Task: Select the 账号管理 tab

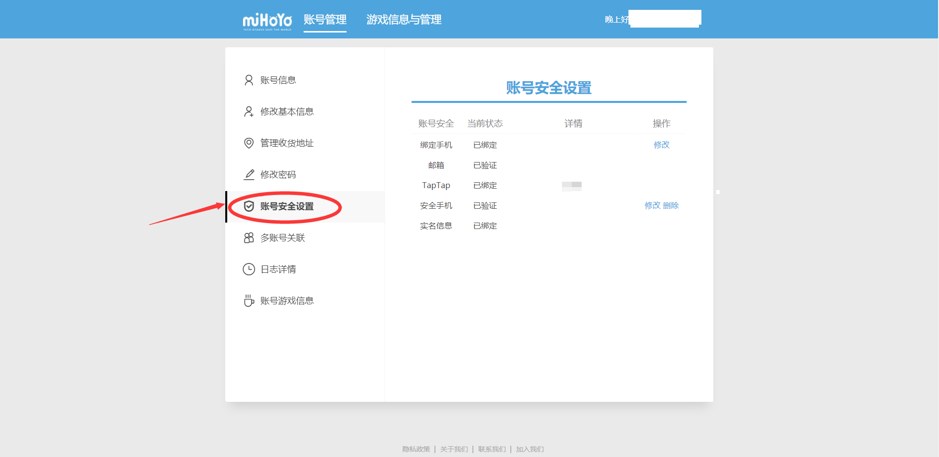Action: (325, 20)
